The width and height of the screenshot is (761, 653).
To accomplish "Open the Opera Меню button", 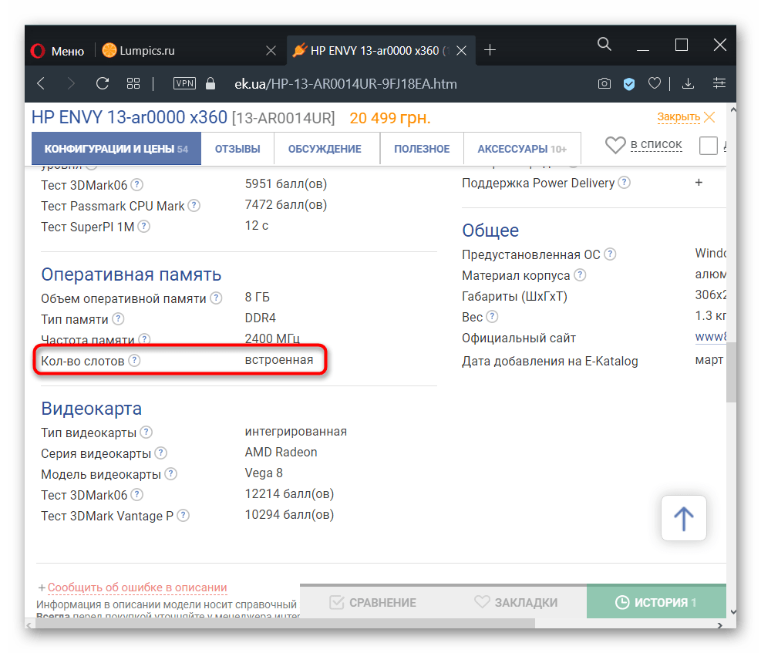I will pyautogui.click(x=58, y=51).
